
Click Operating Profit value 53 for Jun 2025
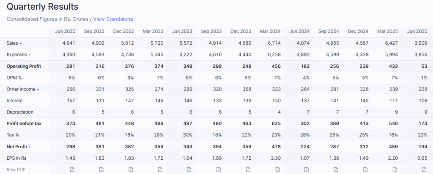point(425,66)
